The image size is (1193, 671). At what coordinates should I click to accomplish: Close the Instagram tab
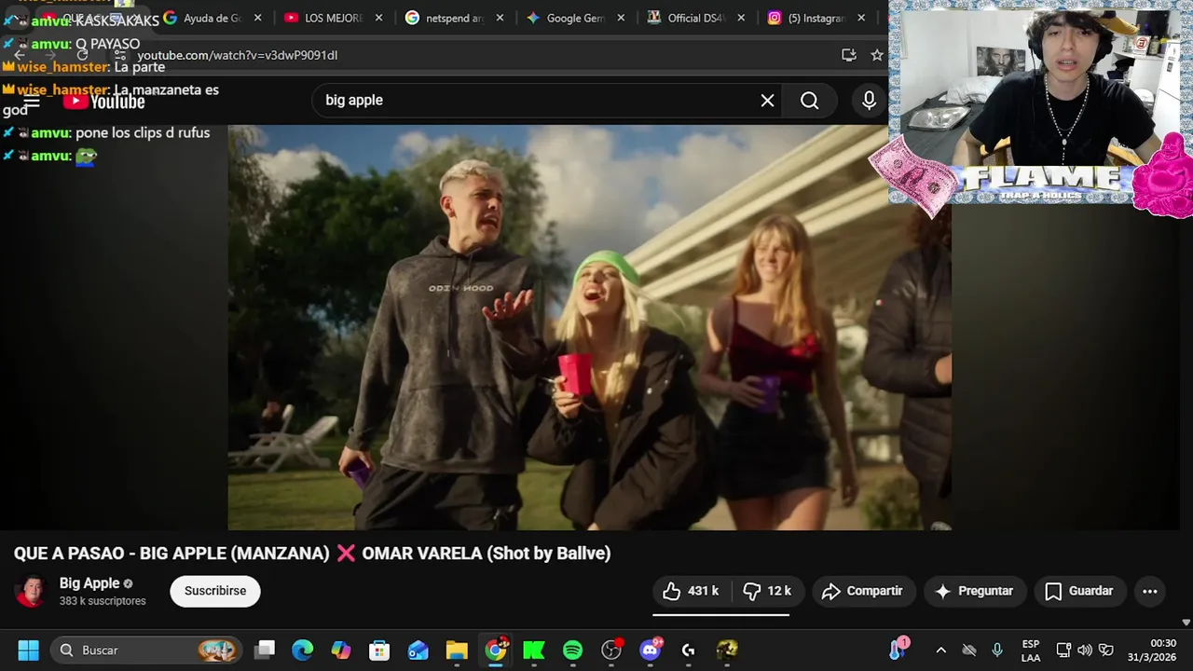(861, 18)
